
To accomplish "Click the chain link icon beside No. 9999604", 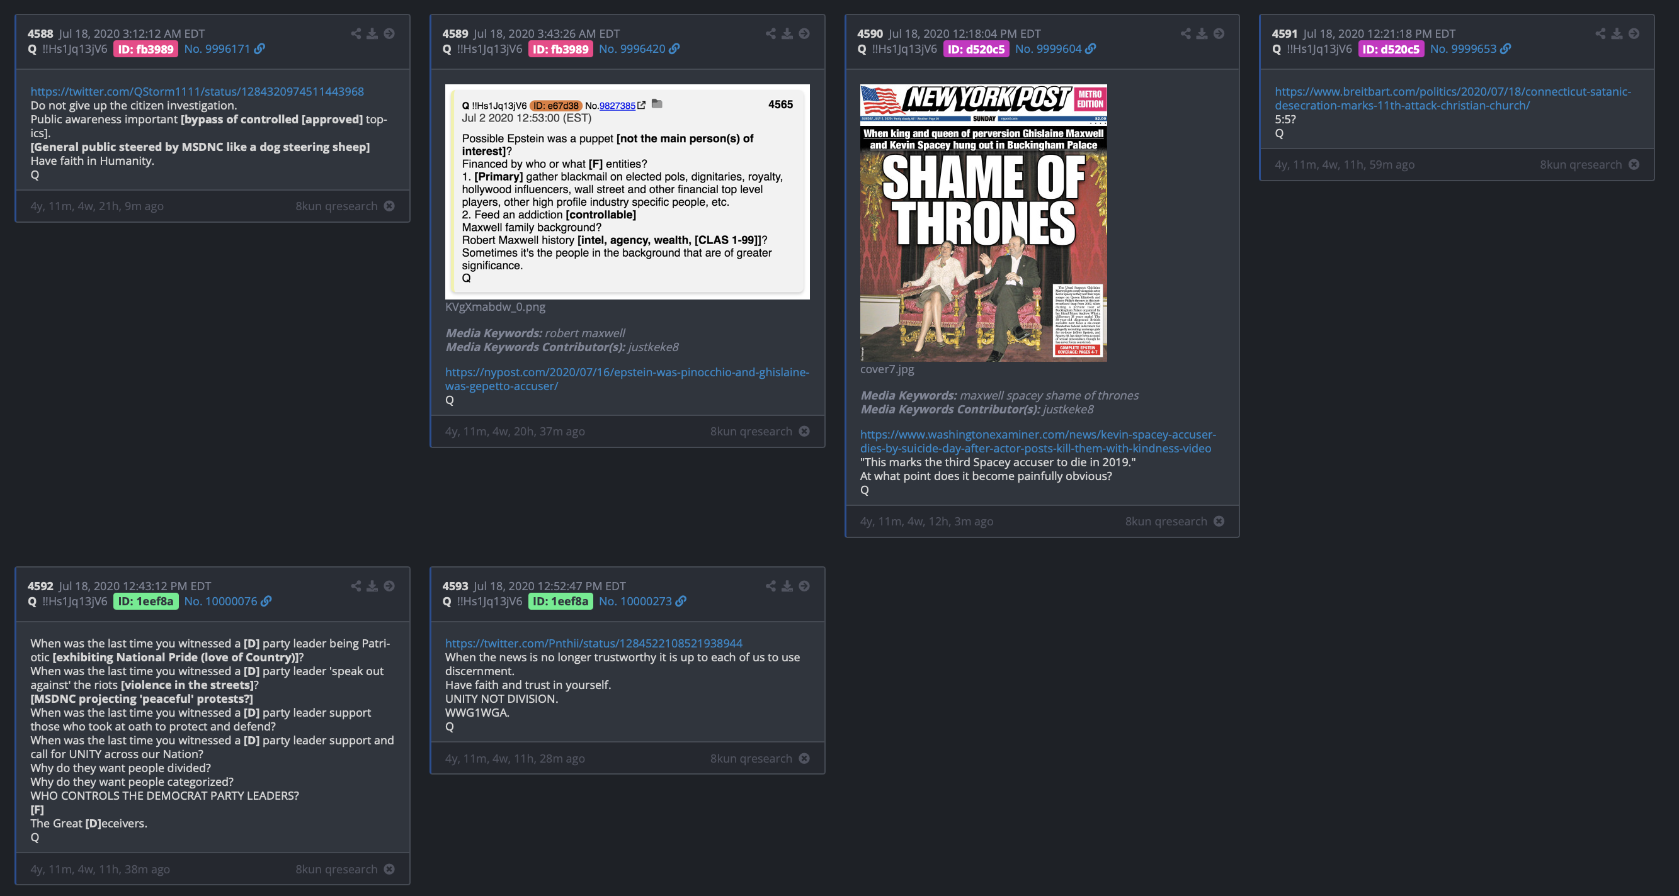I will (1090, 49).
